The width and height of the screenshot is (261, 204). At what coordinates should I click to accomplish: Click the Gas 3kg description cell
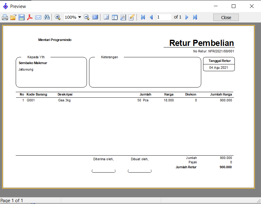pos(64,100)
